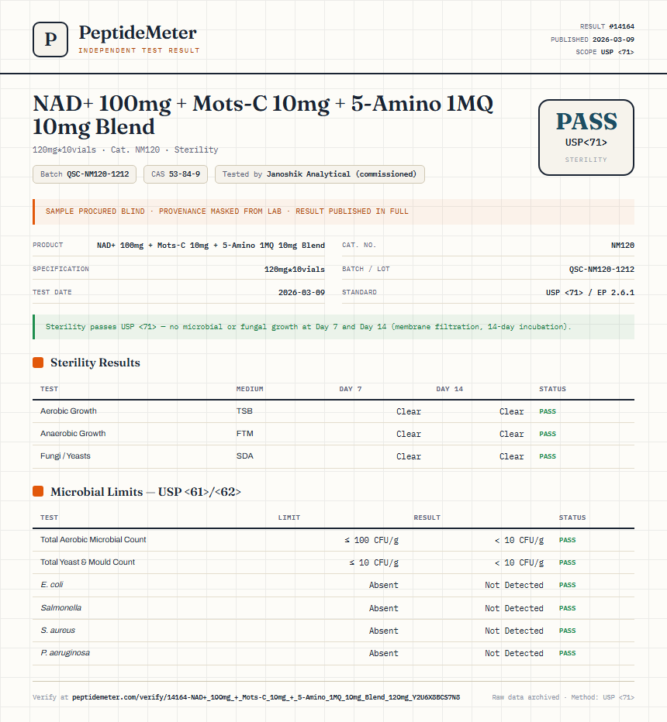Select the CAT. NO. value NM120
The width and height of the screenshot is (667, 722).
pyautogui.click(x=622, y=246)
